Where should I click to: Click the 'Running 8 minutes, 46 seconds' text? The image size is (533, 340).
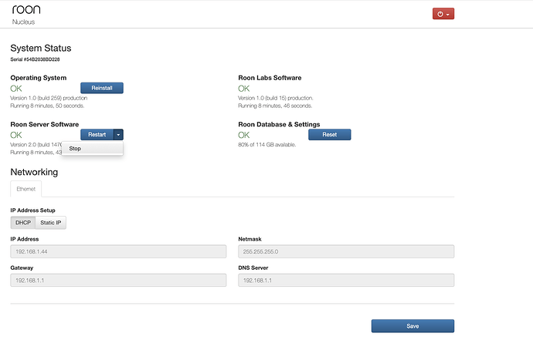click(x=275, y=106)
